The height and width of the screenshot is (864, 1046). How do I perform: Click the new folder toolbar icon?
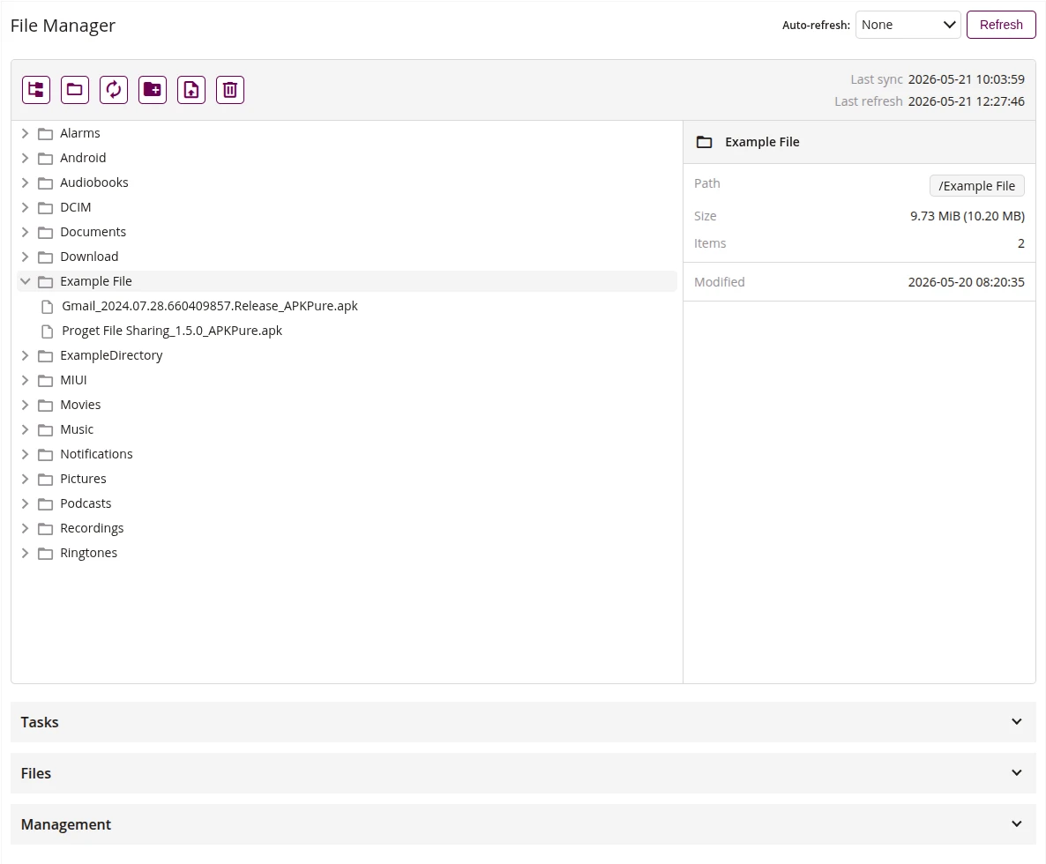[x=152, y=89]
